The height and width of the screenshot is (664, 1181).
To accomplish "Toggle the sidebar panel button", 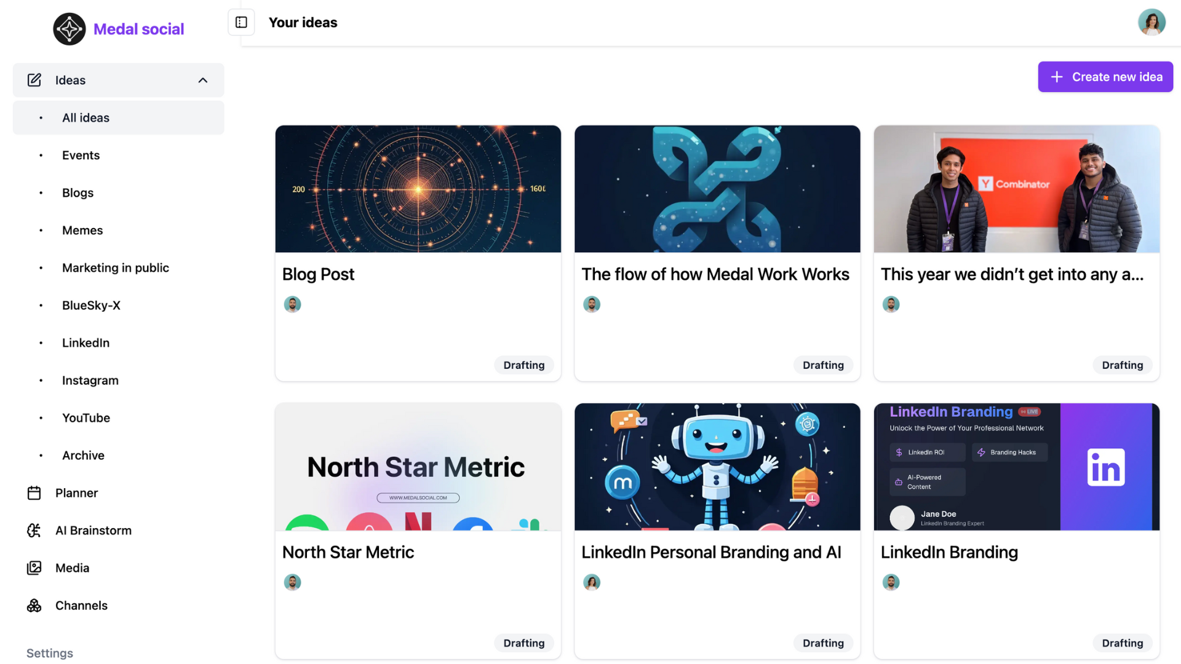I will tap(241, 23).
